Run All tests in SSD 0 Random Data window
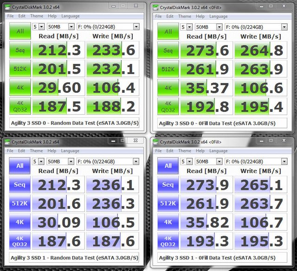 pyautogui.click(x=20, y=31)
